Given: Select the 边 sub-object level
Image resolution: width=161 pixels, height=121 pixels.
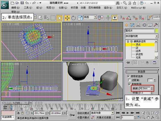Looking at the screenshot, I should pos(137,48).
